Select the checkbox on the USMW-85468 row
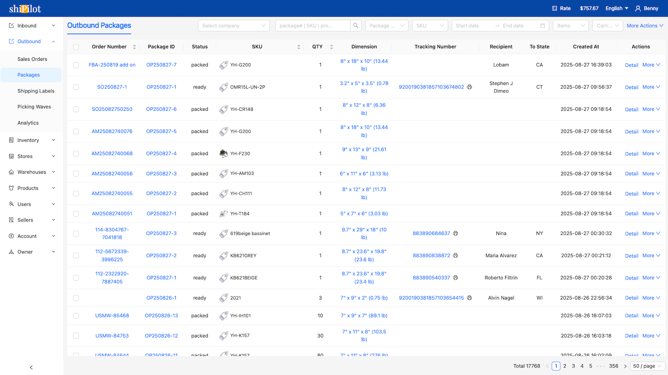Viewport: 668px width, 375px height. click(76, 315)
